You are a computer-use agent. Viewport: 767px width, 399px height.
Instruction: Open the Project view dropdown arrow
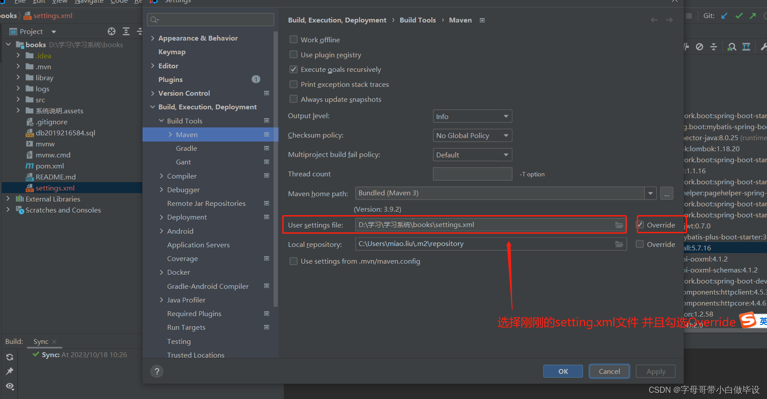pos(54,32)
